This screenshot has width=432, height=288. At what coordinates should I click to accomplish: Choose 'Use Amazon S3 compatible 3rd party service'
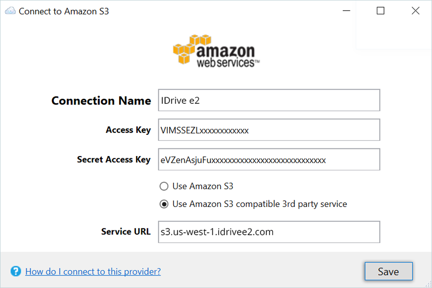tap(164, 204)
